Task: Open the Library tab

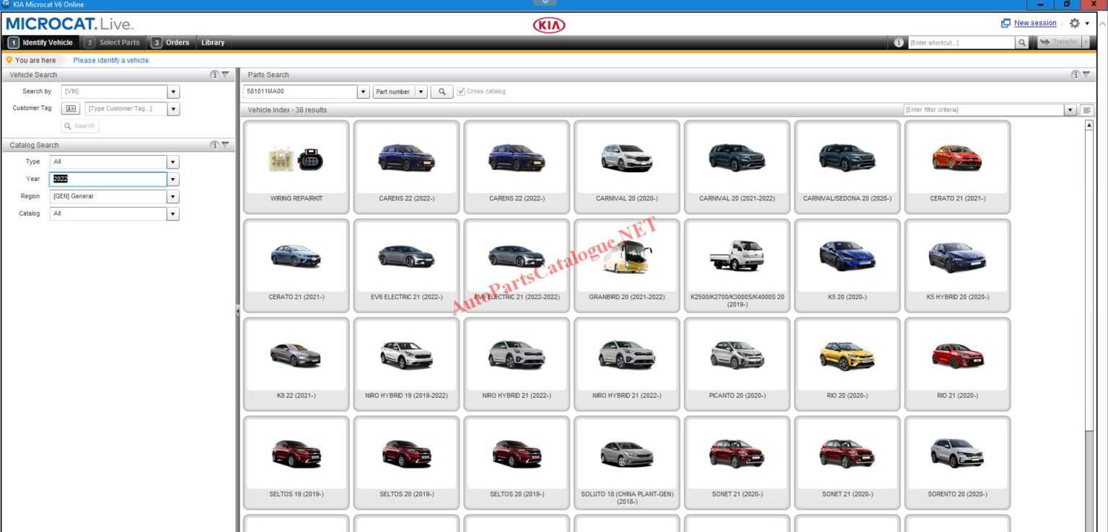Action: pyautogui.click(x=213, y=43)
